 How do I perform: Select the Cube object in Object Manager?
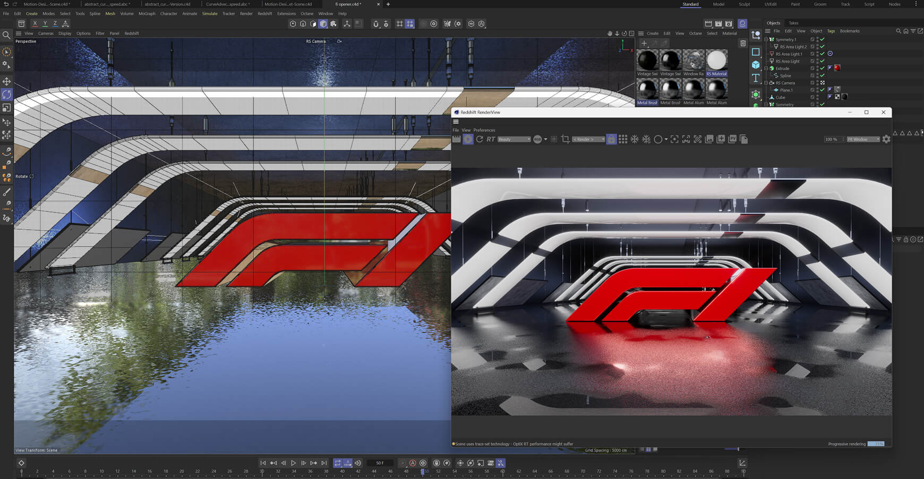[x=780, y=97]
